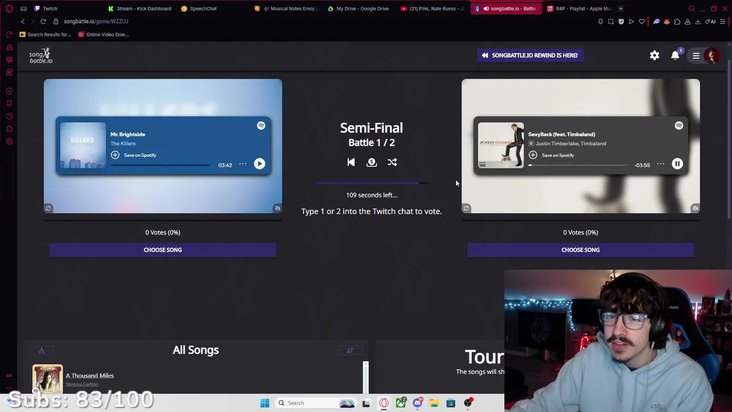This screenshot has width=732, height=412.
Task: Open Opera sidebar settings gear
Action: click(9, 141)
